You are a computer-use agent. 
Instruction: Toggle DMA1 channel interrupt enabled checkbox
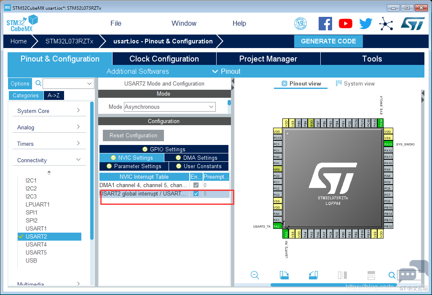tap(196, 185)
